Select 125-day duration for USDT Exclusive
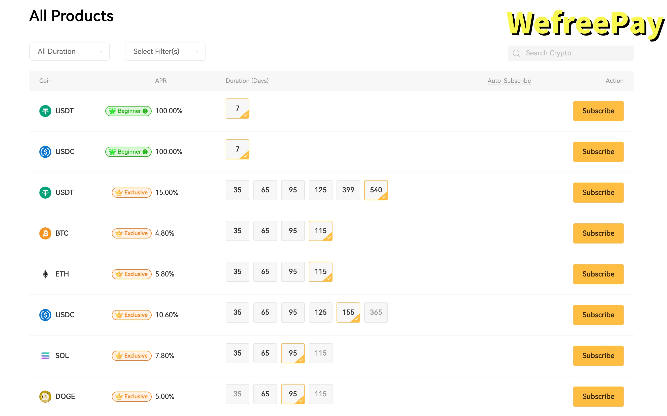The height and width of the screenshot is (416, 667). 321,190
